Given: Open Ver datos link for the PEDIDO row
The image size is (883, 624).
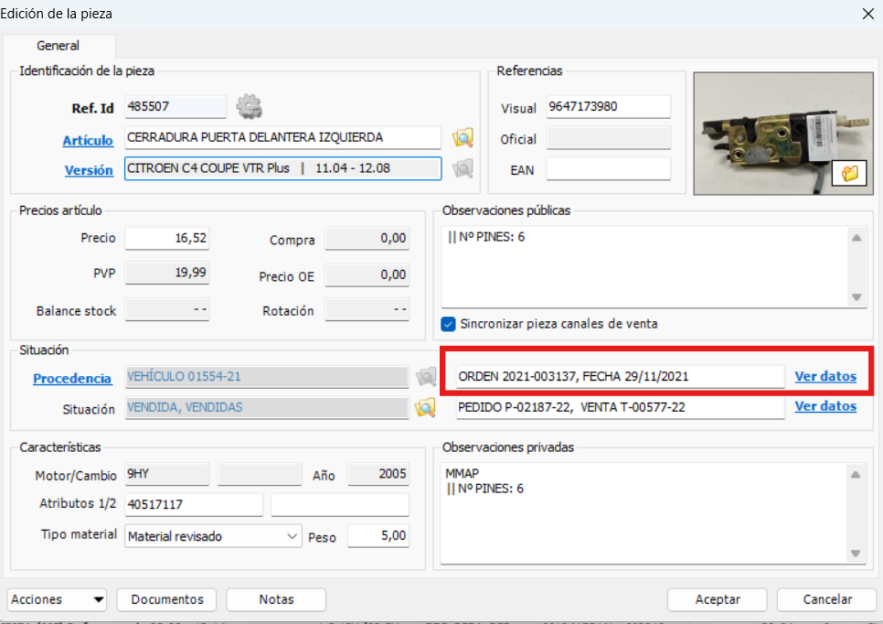Looking at the screenshot, I should (x=825, y=406).
